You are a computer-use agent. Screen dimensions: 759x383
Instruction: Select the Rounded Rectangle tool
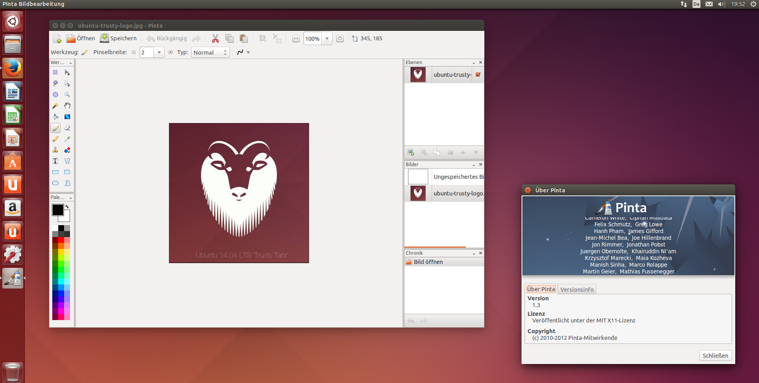67,172
